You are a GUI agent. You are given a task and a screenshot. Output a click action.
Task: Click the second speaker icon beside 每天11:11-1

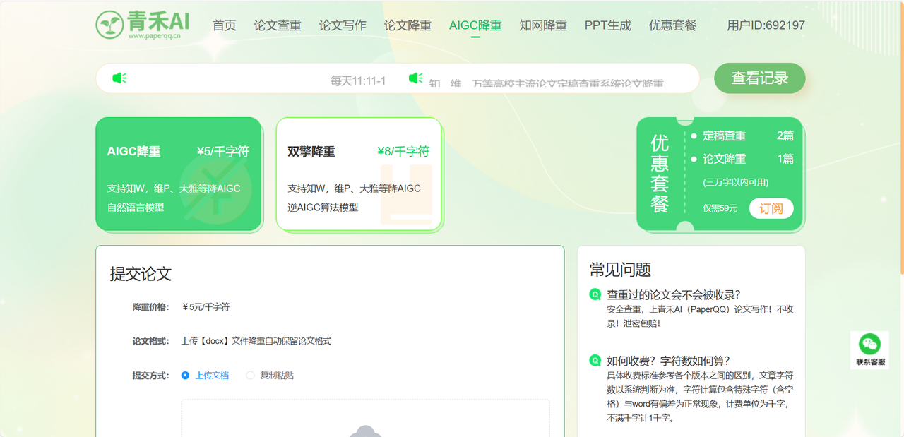(x=416, y=78)
